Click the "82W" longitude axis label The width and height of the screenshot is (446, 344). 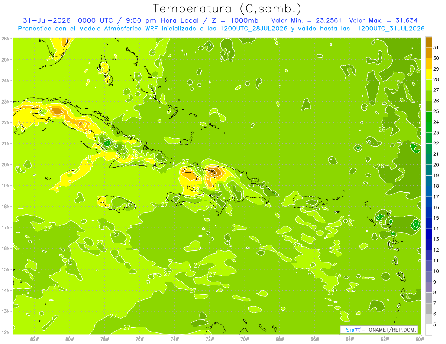point(35,339)
